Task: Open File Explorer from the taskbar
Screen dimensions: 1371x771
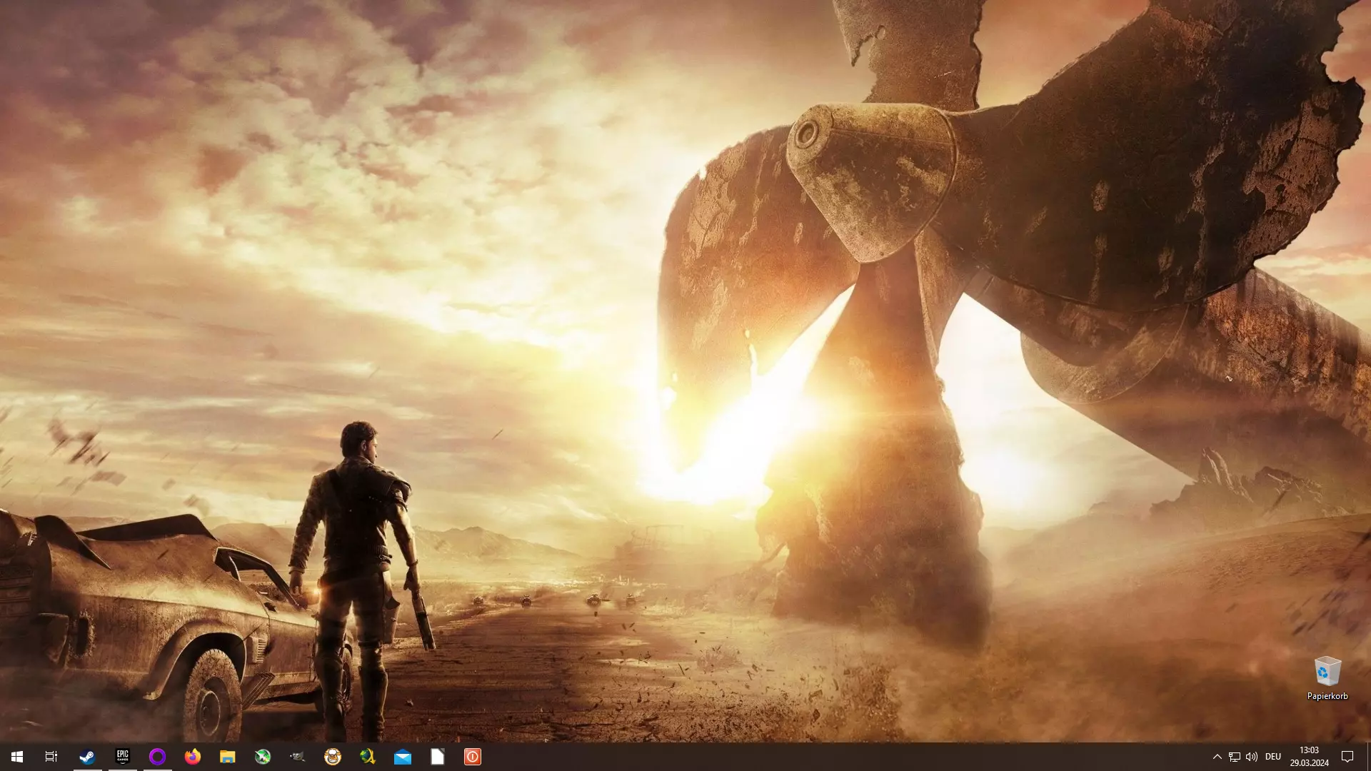Action: [227, 757]
